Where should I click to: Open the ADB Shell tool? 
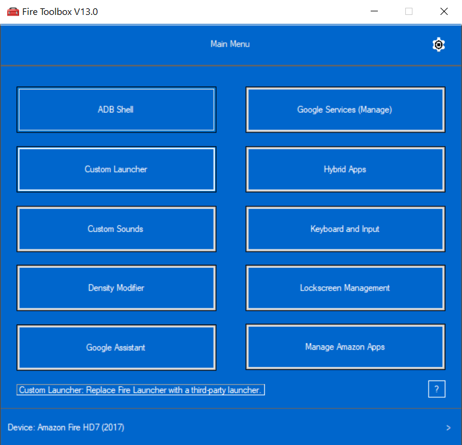(x=116, y=110)
